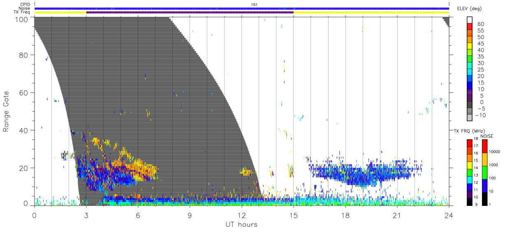This screenshot has width=505, height=233.
Task: Select the 21 tick label on the UT hours axis
Action: click(x=397, y=215)
